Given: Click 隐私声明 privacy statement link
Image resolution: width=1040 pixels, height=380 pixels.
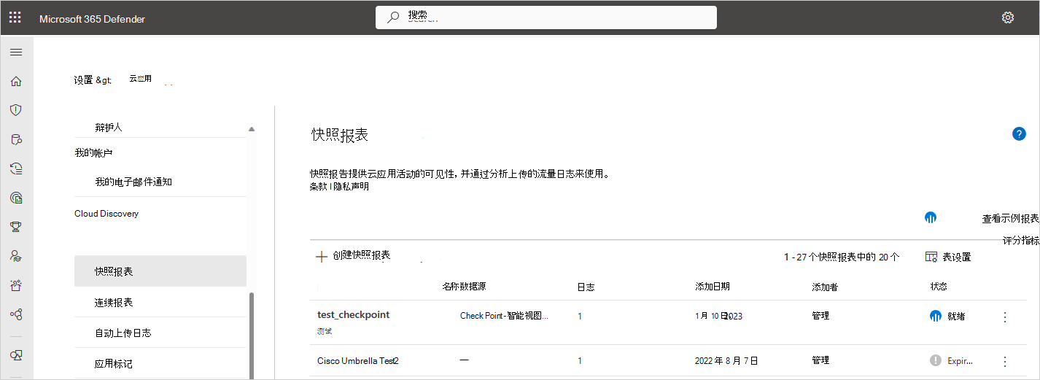Looking at the screenshot, I should 352,187.
